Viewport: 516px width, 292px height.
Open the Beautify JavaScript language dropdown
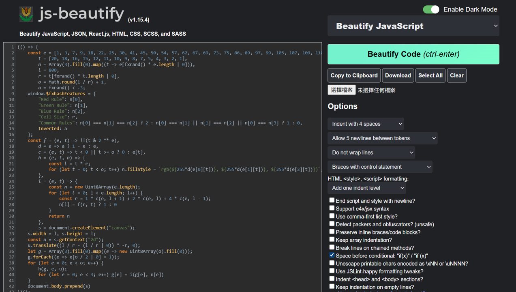pyautogui.click(x=413, y=26)
